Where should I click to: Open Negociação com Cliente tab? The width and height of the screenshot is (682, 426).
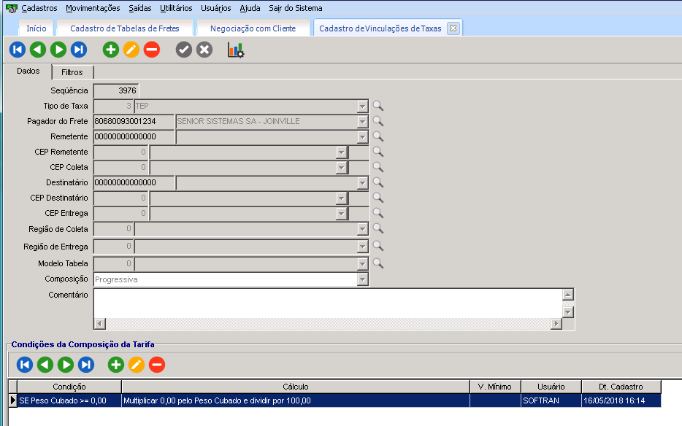coord(253,28)
